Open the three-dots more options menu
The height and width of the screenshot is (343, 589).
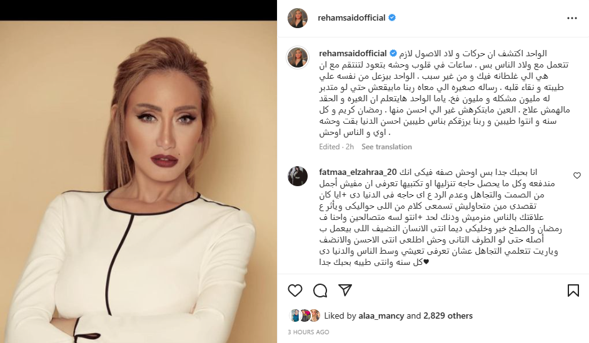(x=571, y=18)
